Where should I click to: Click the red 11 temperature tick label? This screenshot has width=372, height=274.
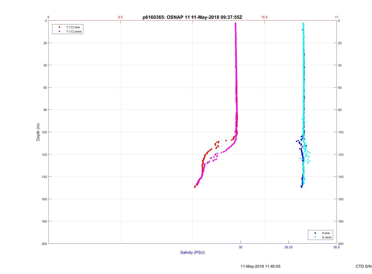[x=337, y=17]
